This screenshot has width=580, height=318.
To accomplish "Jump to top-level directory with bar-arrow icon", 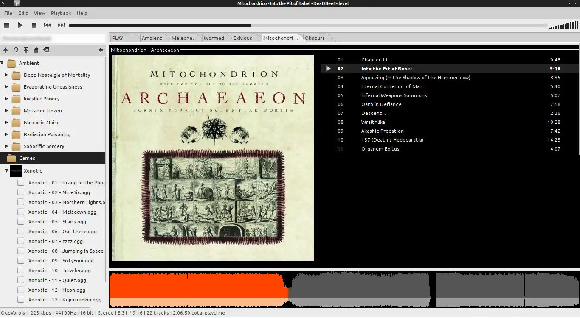I will [26, 50].
